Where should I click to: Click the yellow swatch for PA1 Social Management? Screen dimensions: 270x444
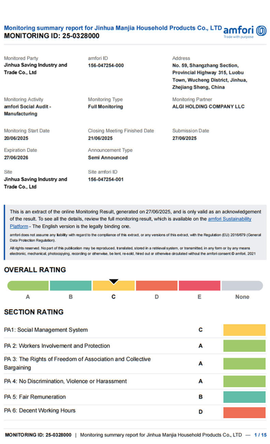tap(244, 330)
